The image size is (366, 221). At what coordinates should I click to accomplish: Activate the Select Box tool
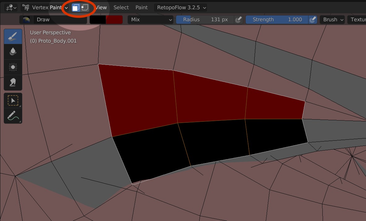coord(13,100)
